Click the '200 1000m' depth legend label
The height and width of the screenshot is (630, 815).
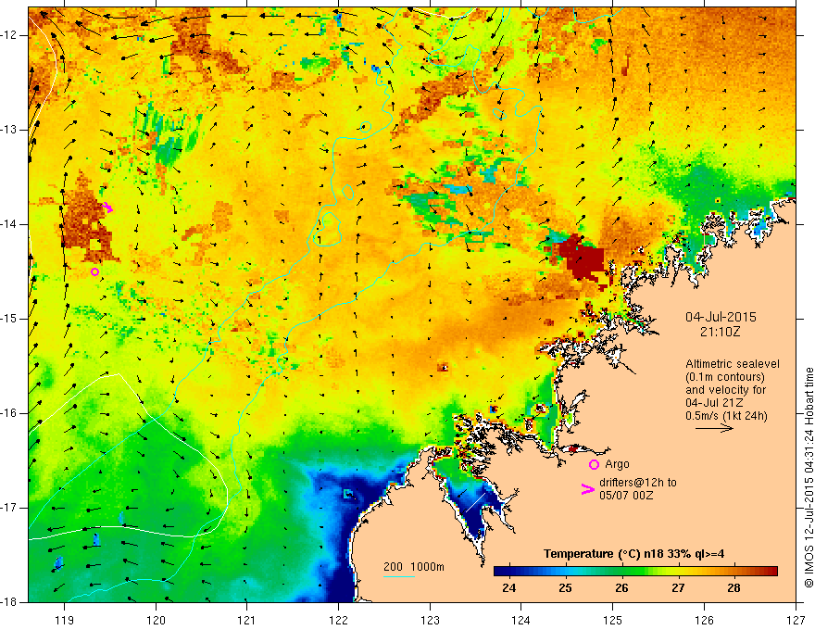click(414, 567)
